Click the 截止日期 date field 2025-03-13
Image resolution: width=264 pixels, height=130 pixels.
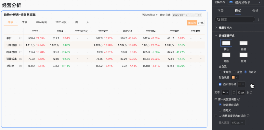(187, 15)
